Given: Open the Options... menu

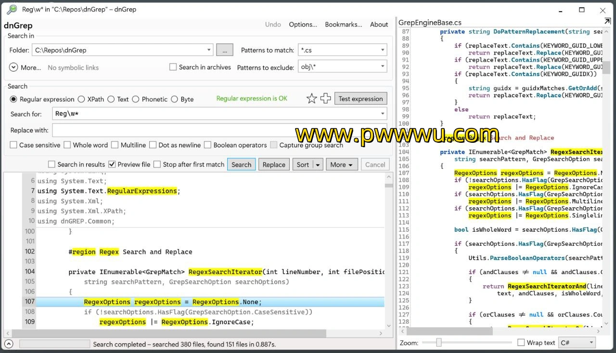Looking at the screenshot, I should [303, 25].
